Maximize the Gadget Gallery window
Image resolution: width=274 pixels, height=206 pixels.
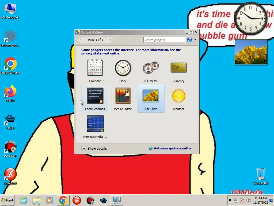(x=191, y=32)
